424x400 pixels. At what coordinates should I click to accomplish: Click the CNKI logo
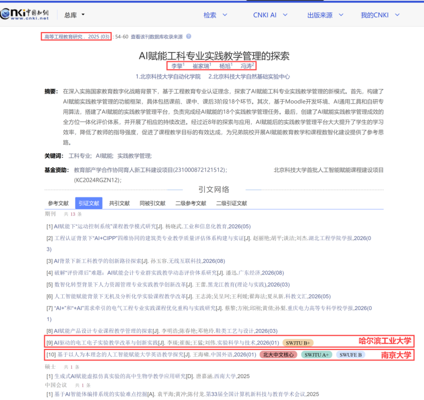(x=24, y=14)
